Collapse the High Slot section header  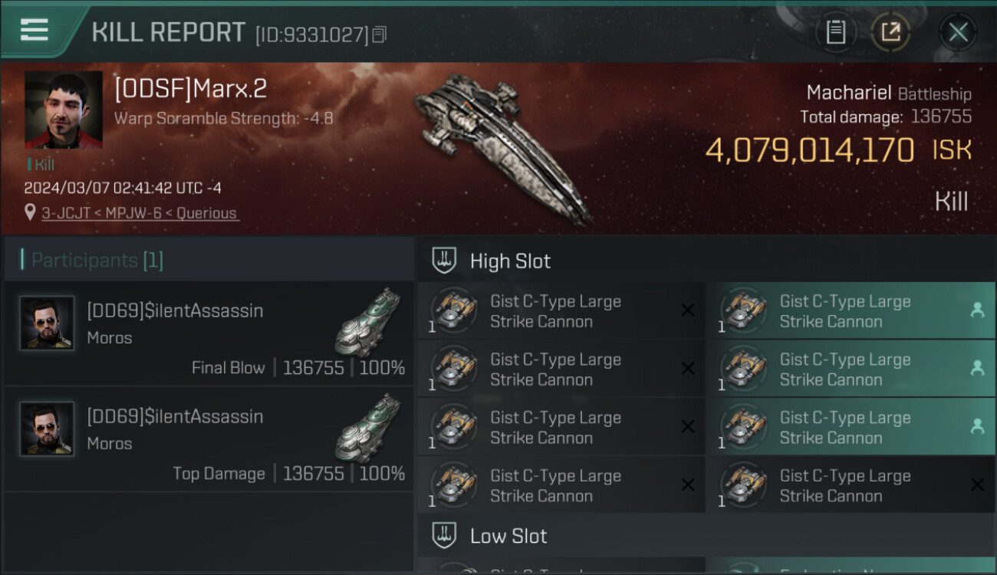click(x=510, y=261)
